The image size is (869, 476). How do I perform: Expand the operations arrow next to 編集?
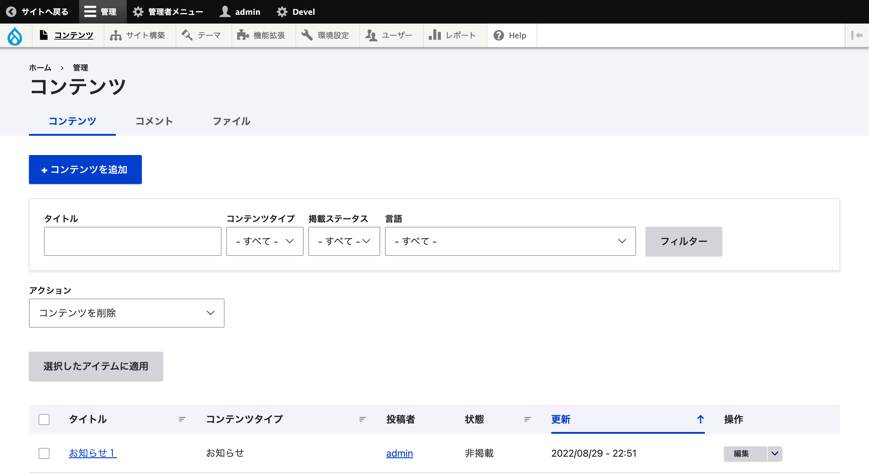(775, 453)
